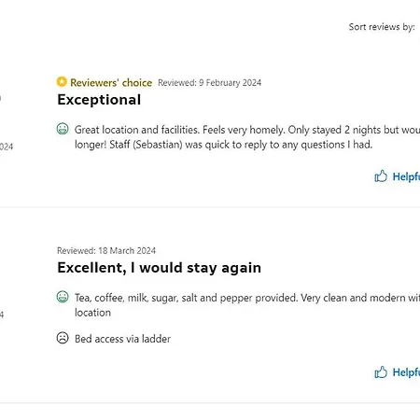
Task: Click the thumbs-up icon under the 18 March review
Action: coord(381,372)
